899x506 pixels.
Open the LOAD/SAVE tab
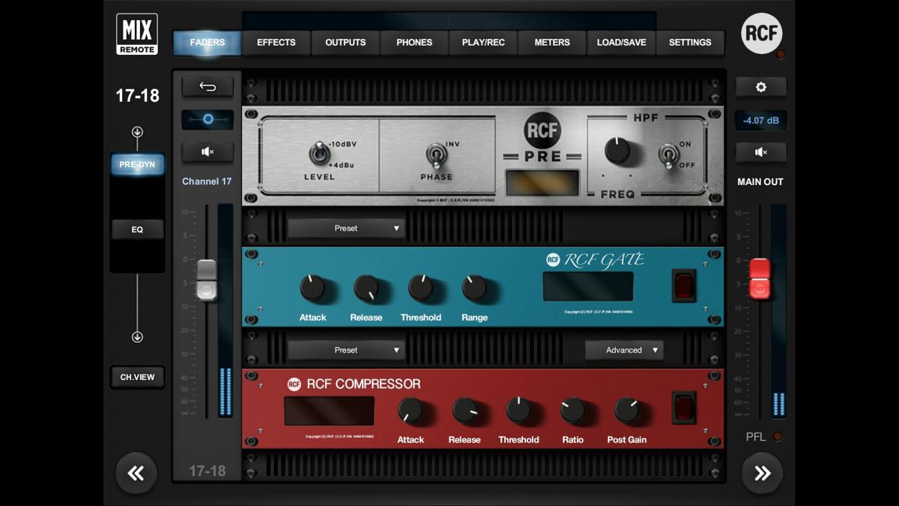621,43
